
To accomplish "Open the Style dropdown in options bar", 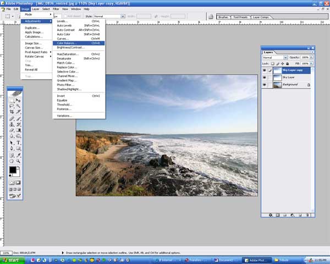I will click(x=123, y=16).
